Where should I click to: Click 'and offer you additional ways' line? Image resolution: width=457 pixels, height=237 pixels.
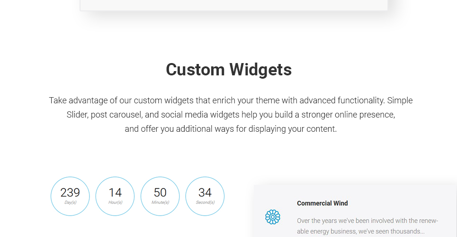[x=231, y=129]
